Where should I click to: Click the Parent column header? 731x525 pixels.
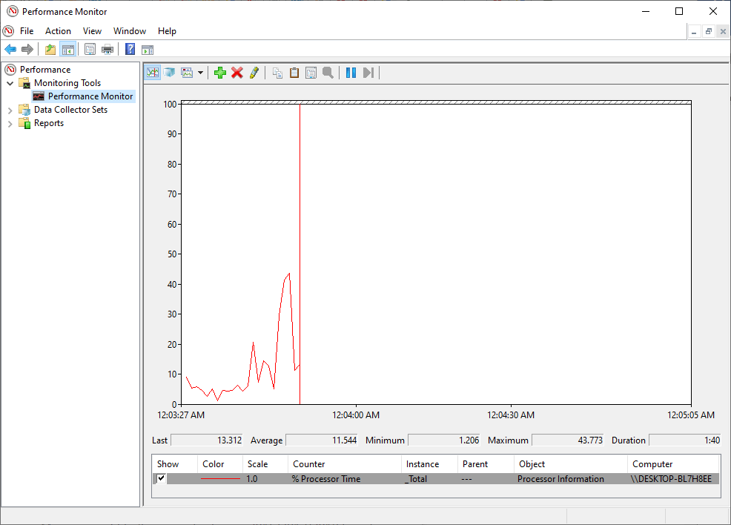coord(486,464)
